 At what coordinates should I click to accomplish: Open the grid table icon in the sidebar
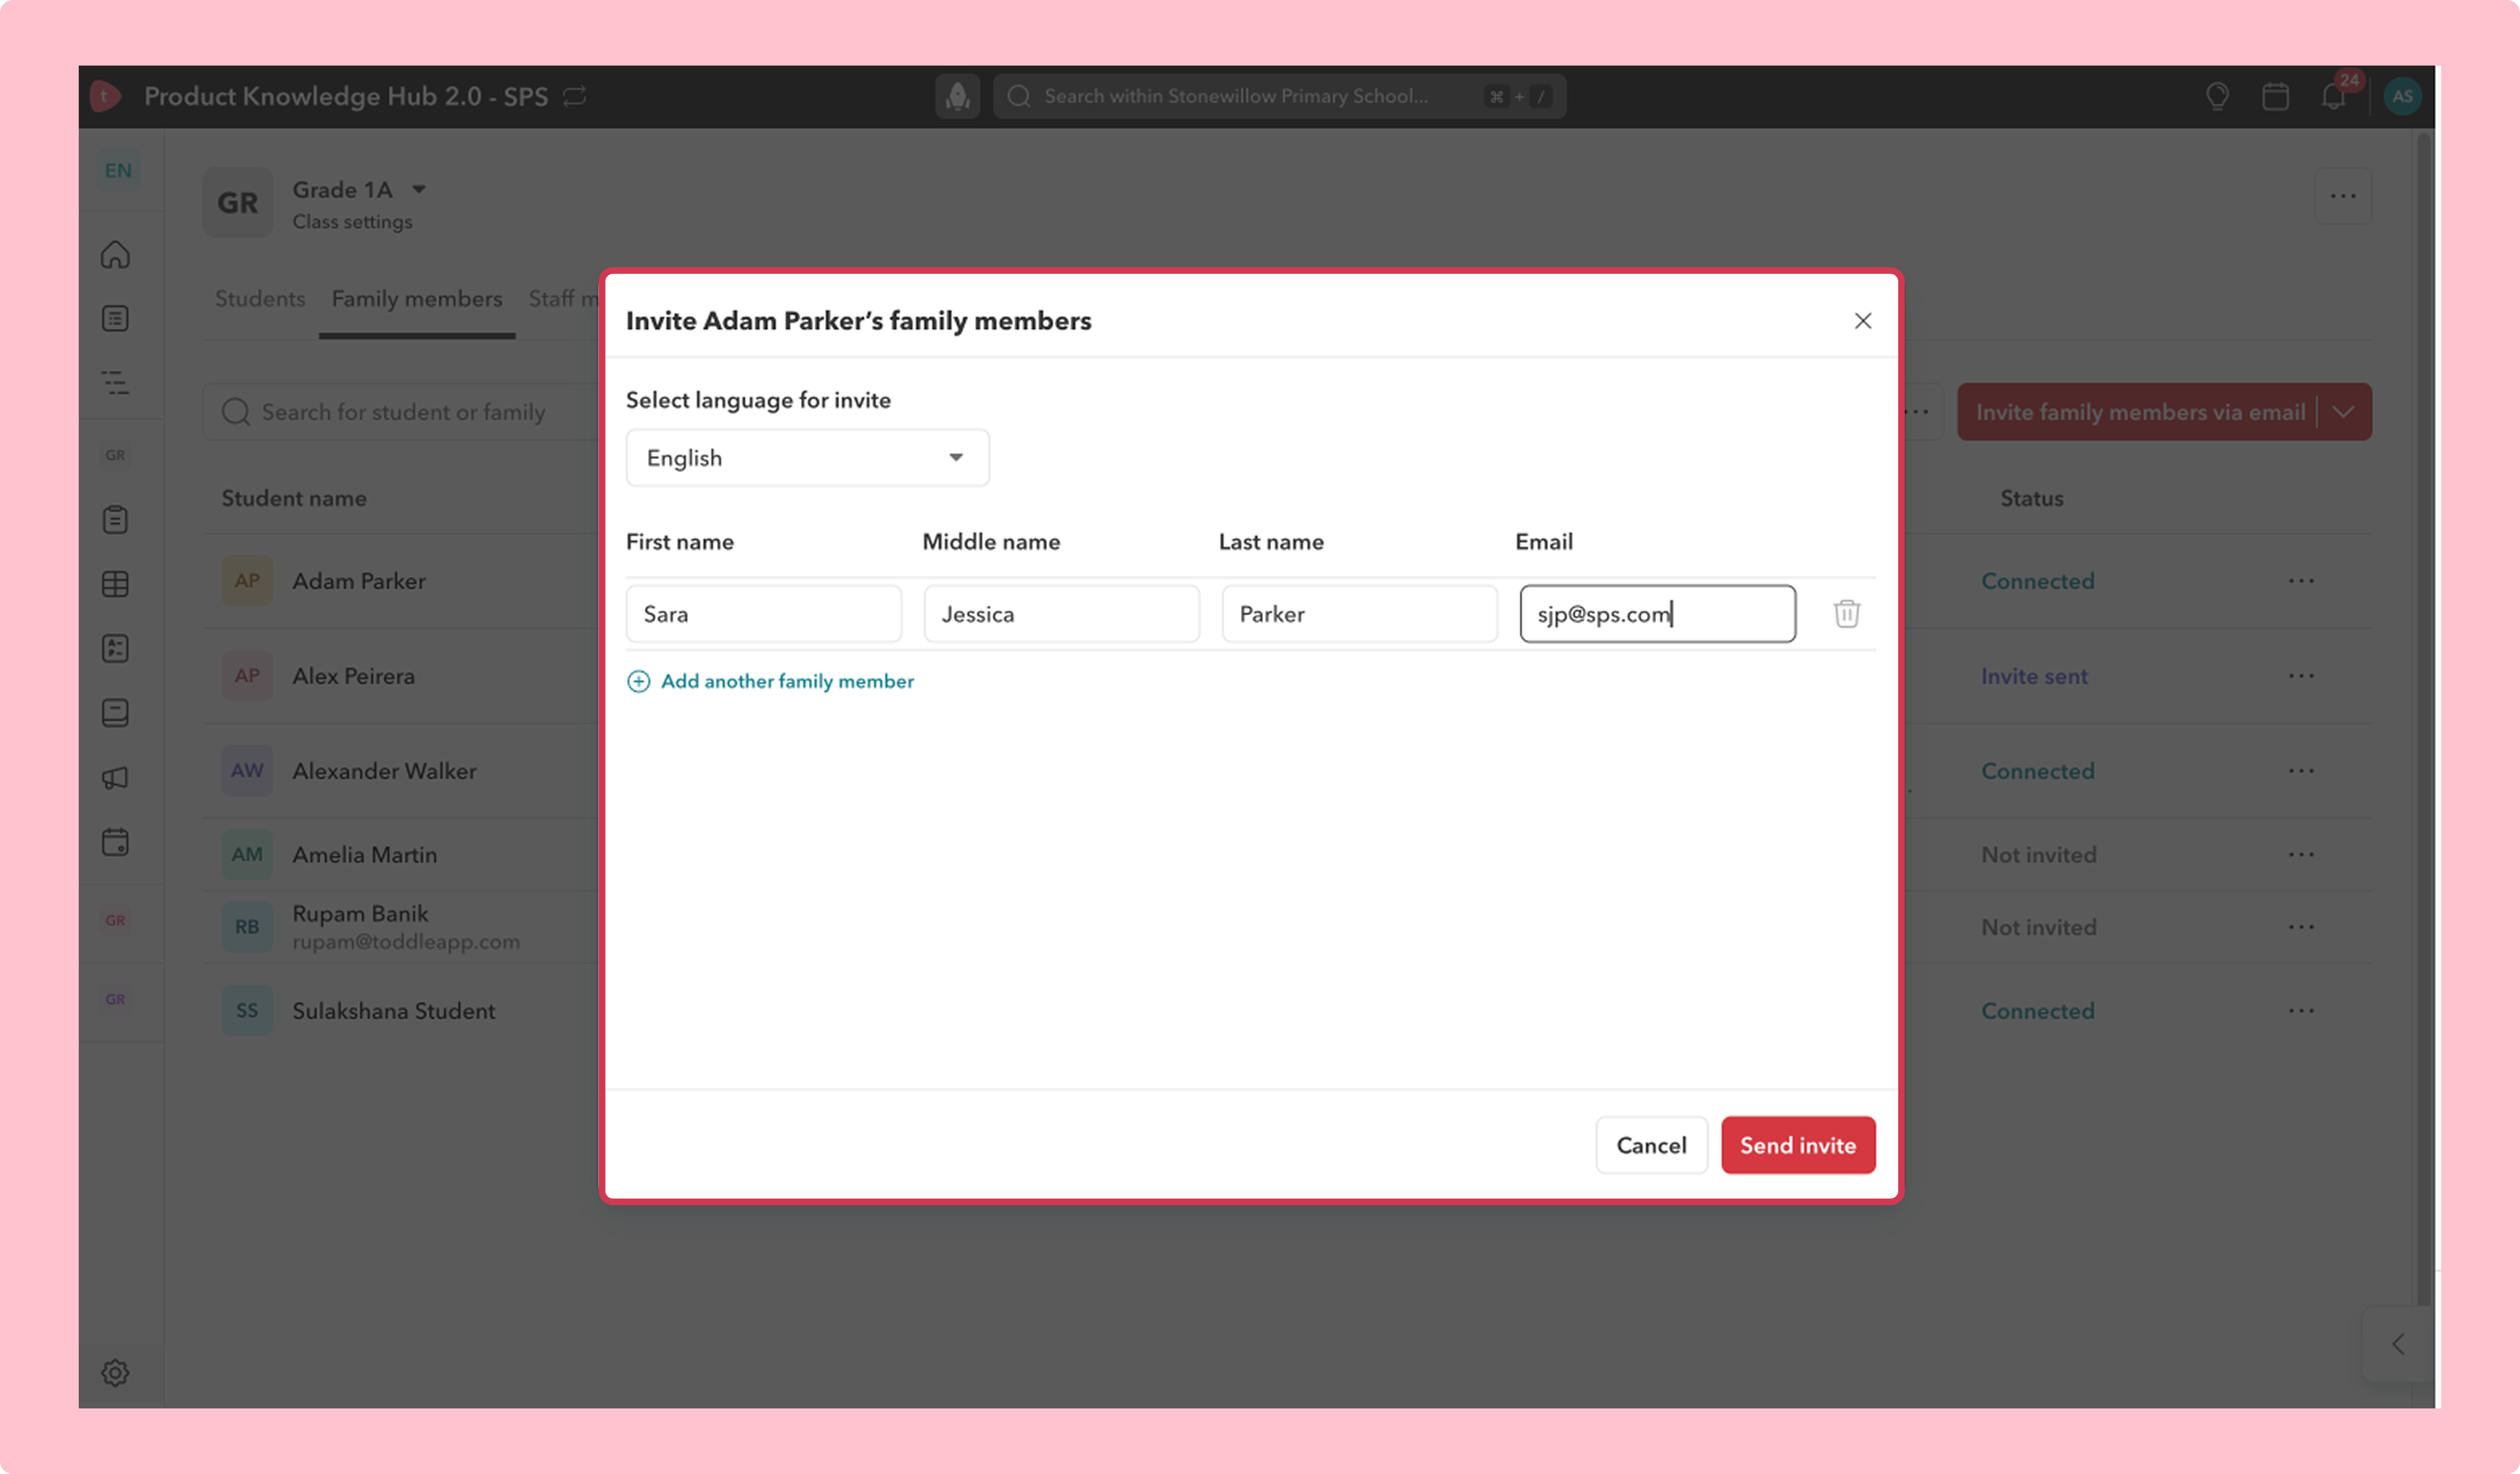pos(115,584)
